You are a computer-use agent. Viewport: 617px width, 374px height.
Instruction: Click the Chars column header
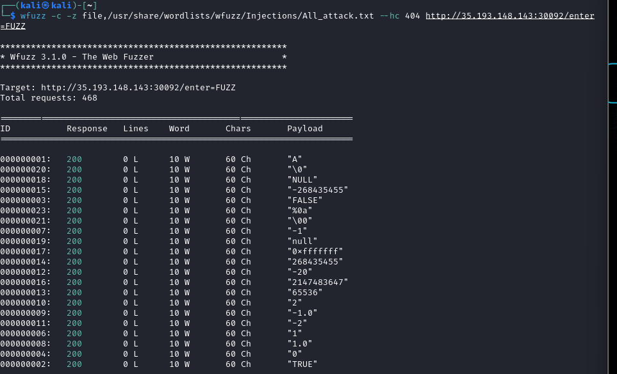click(x=238, y=129)
